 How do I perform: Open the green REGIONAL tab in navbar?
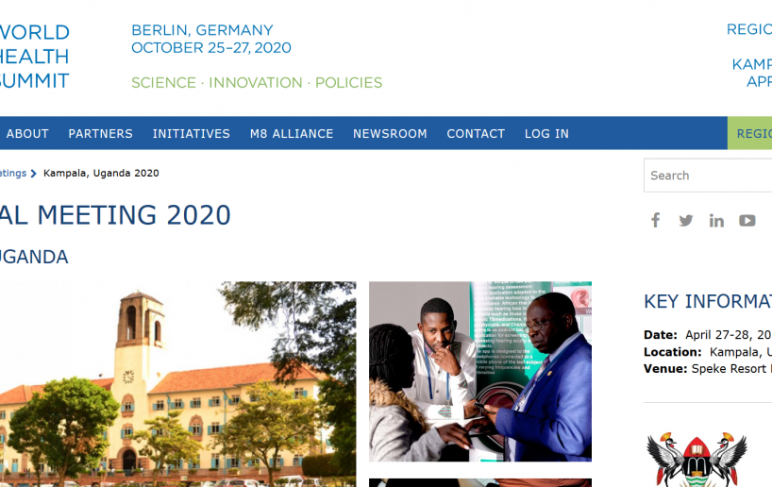pyautogui.click(x=749, y=133)
